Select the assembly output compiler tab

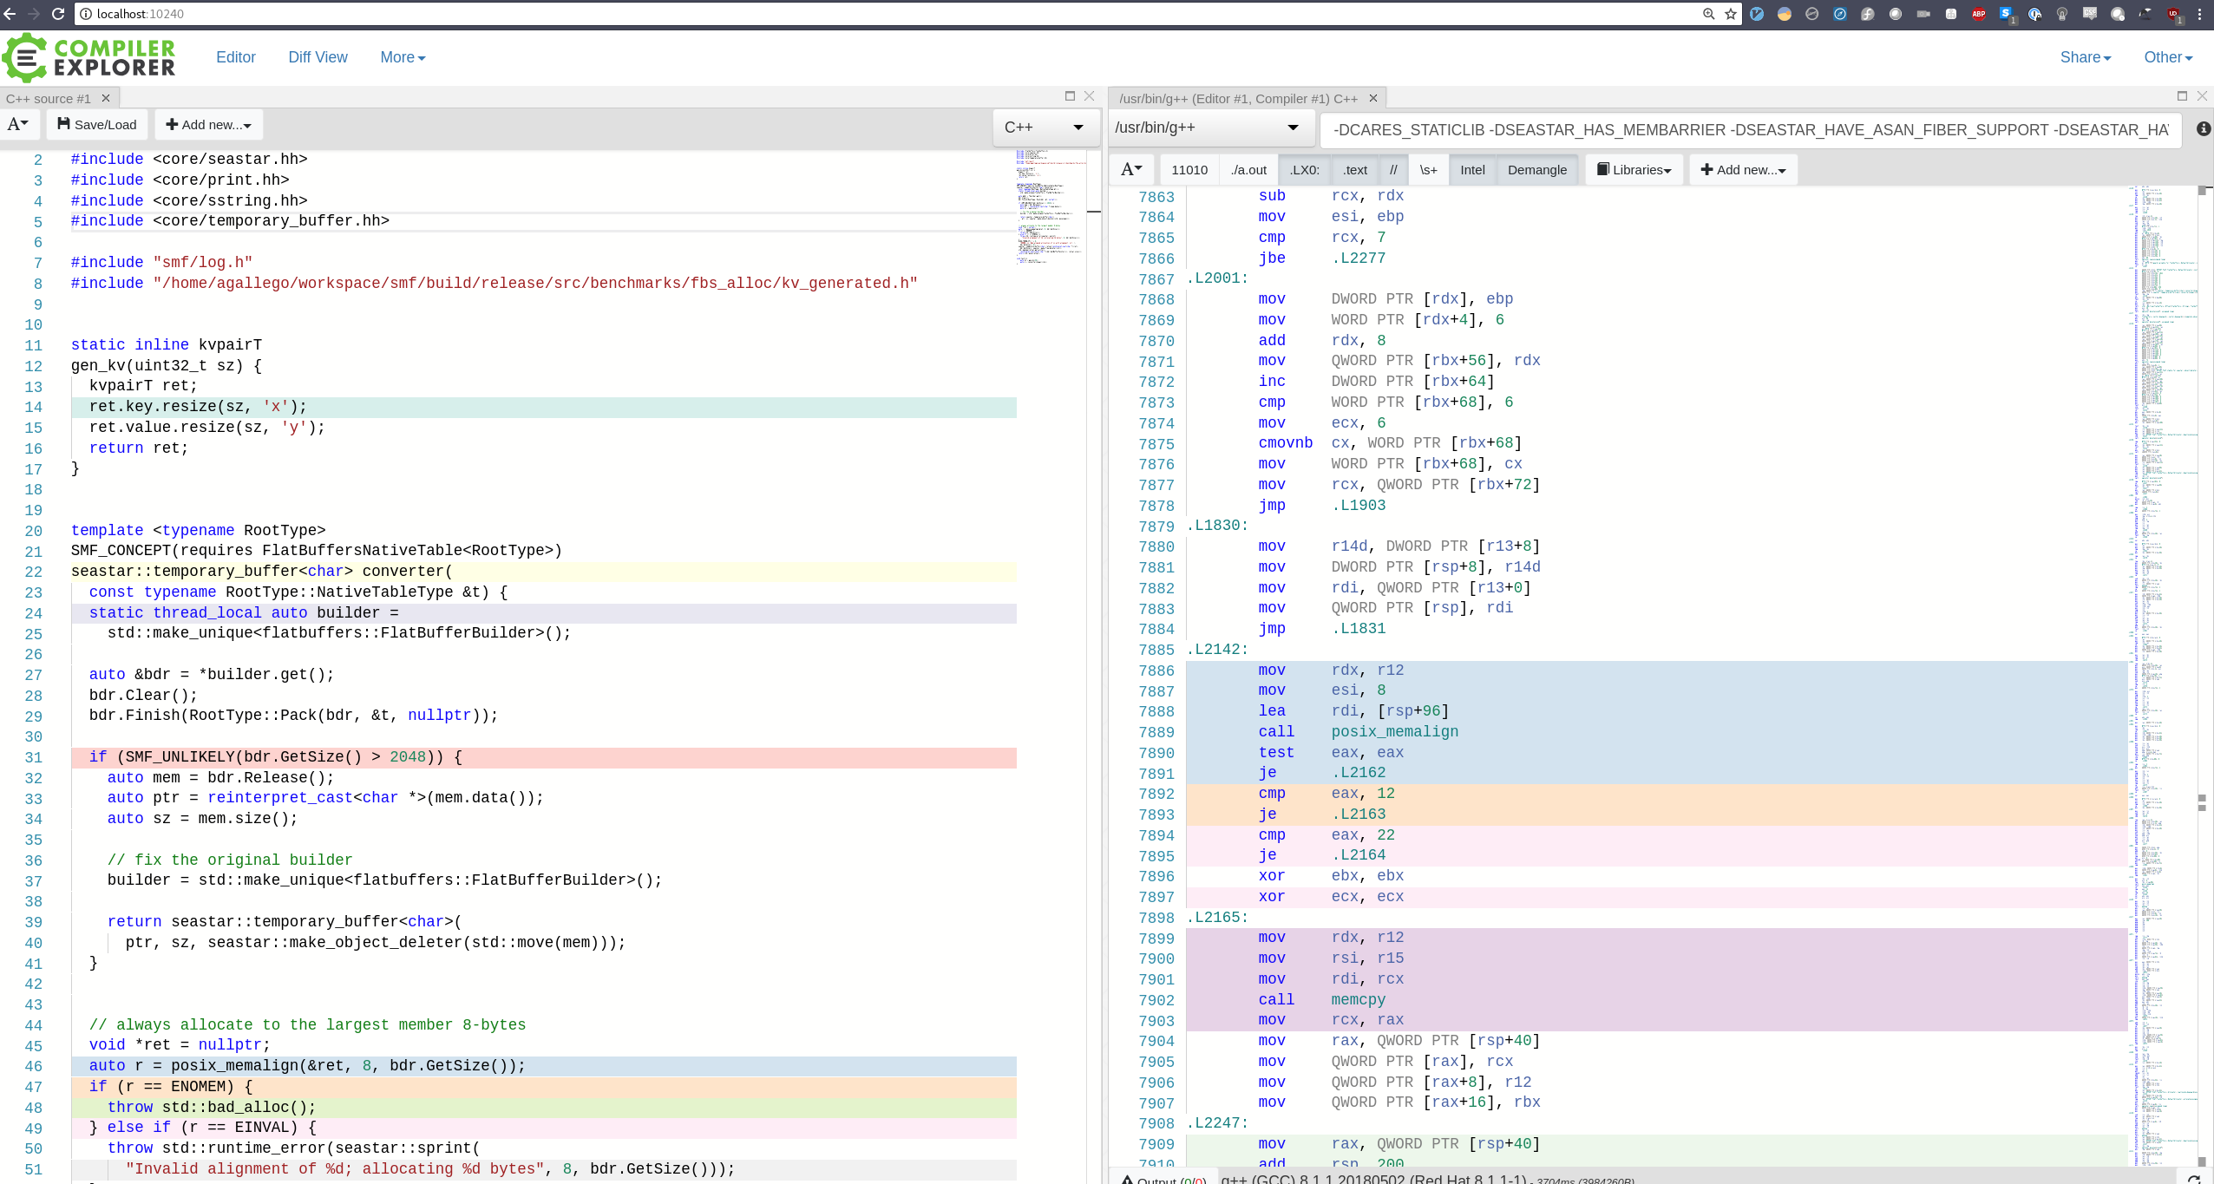(1237, 98)
